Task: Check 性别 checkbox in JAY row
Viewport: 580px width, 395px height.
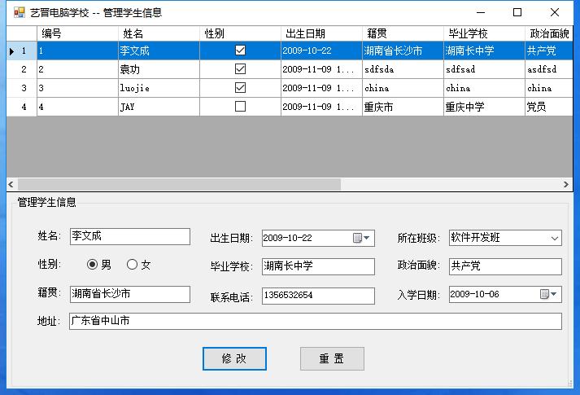Action: tap(240, 107)
